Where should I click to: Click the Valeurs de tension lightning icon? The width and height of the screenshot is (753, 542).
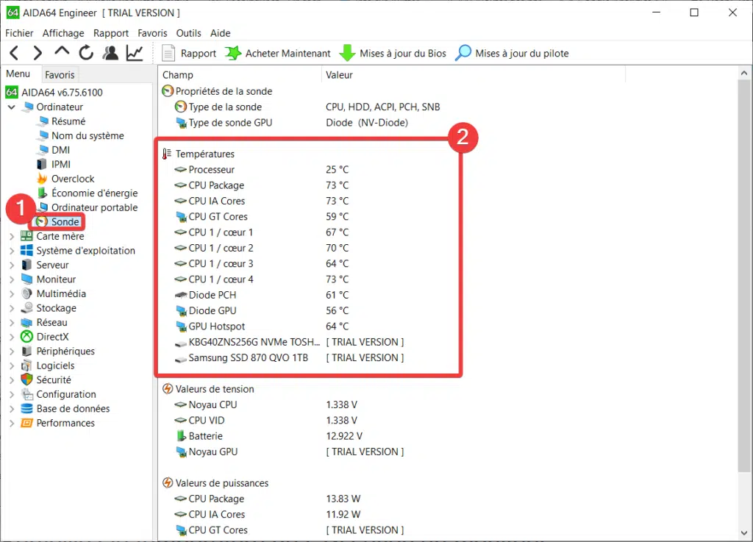coord(168,389)
